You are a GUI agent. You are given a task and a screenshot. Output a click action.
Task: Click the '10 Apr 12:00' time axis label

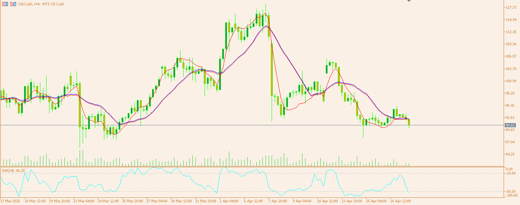pyautogui.click(x=328, y=201)
